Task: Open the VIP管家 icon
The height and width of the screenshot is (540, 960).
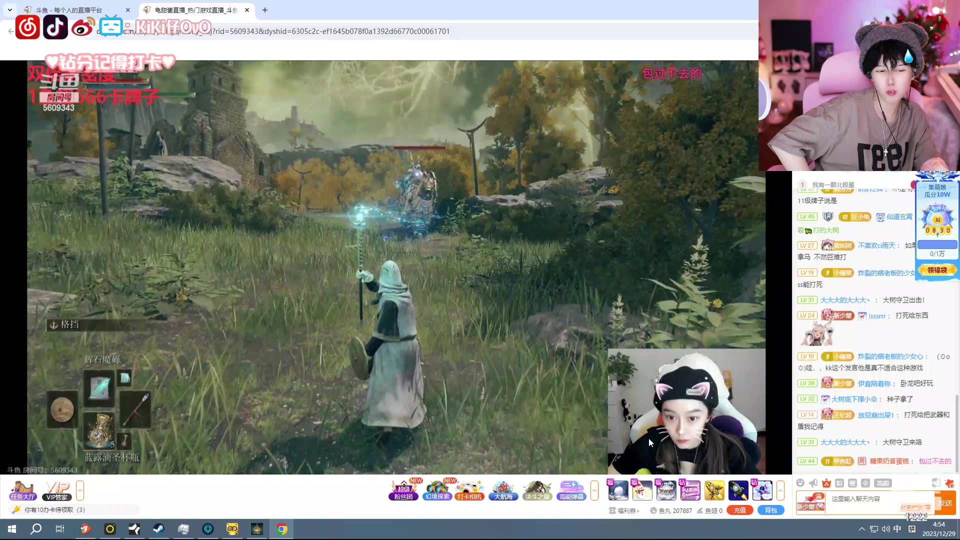Action: click(x=57, y=490)
